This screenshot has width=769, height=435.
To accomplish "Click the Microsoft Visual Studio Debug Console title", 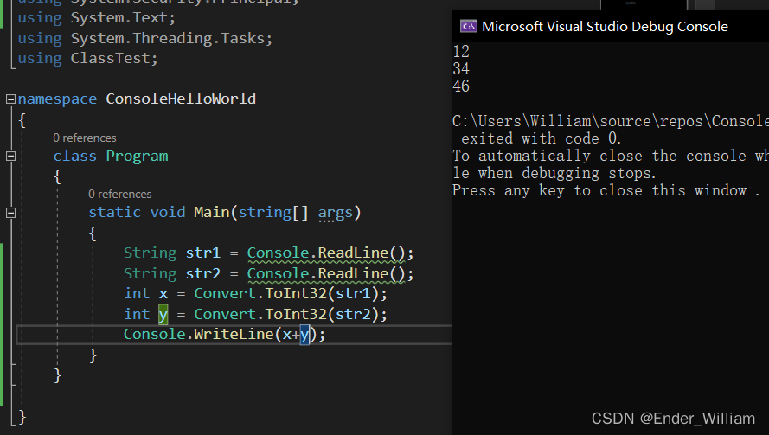I will (605, 26).
